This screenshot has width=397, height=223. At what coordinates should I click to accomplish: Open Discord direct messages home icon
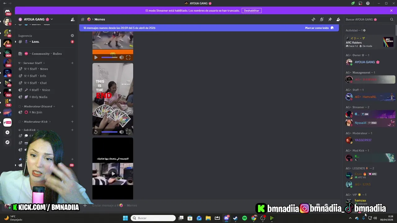pyautogui.click(x=7, y=11)
